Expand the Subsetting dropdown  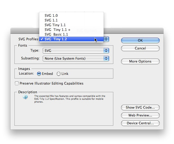76,58
